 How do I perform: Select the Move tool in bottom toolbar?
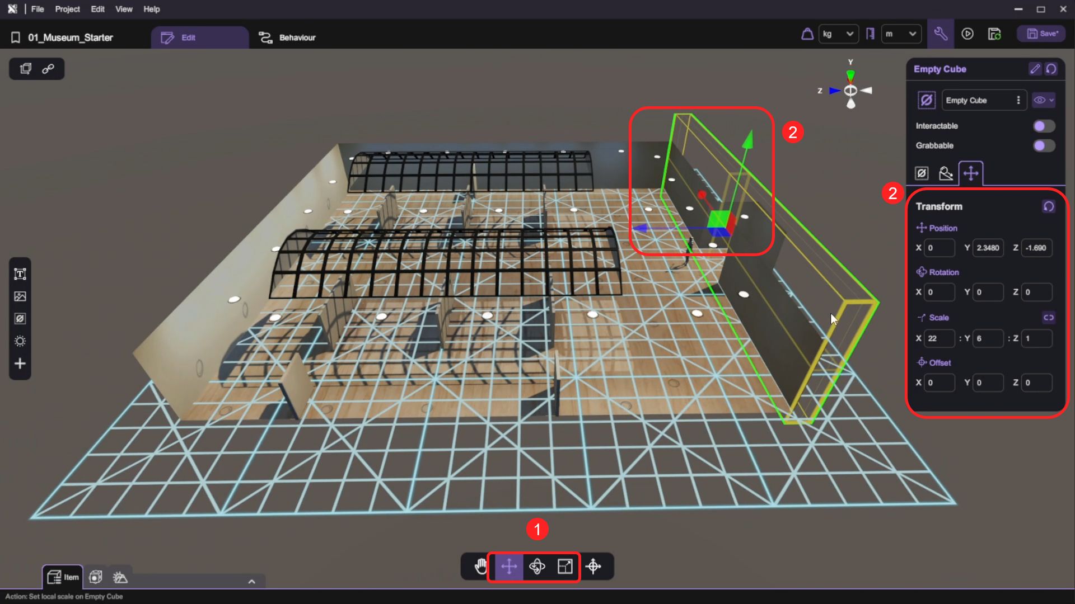(x=509, y=567)
